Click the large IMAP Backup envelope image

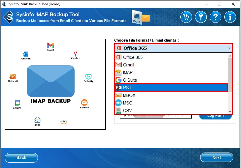coord(51,81)
